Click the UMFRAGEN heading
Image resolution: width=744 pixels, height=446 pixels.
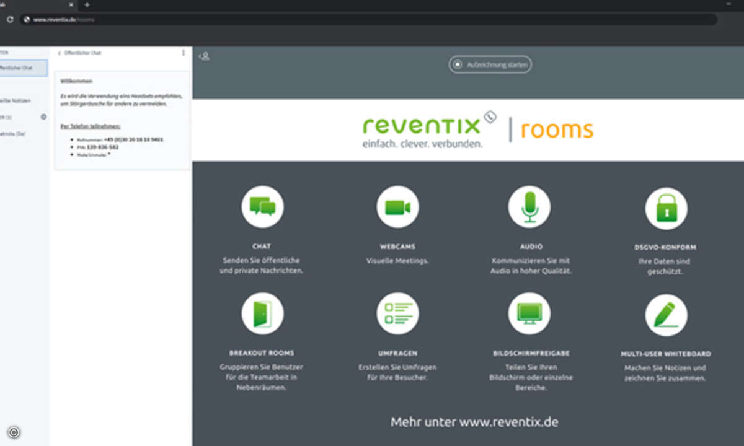pyautogui.click(x=397, y=353)
